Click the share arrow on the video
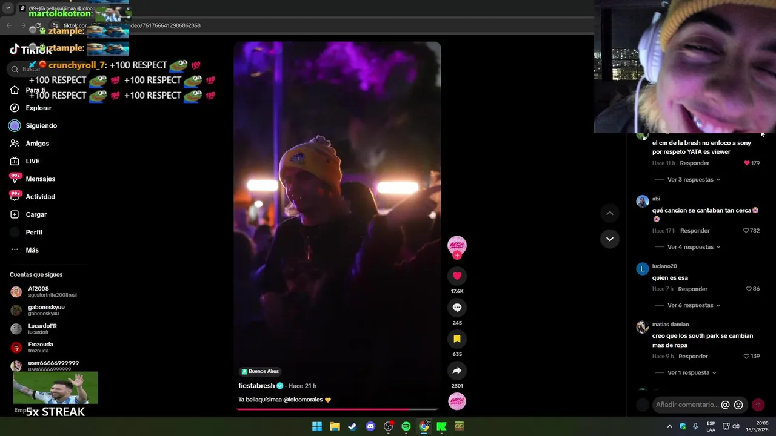Image resolution: width=776 pixels, height=436 pixels. [457, 371]
